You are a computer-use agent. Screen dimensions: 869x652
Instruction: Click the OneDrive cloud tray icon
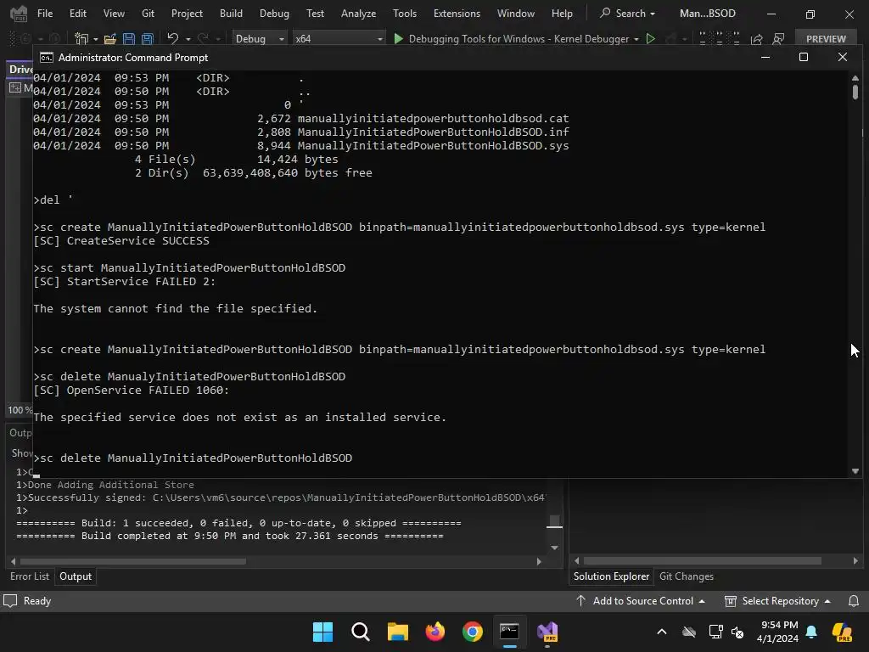(689, 632)
